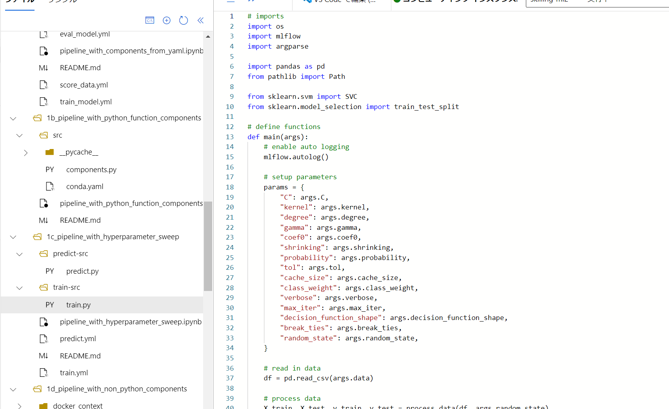669x409 pixels.
Task: Click the file tree scrollbar thumb
Action: [x=208, y=246]
